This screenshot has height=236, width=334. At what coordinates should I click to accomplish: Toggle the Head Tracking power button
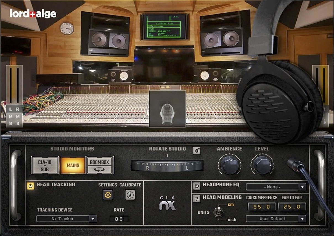coord(31,186)
